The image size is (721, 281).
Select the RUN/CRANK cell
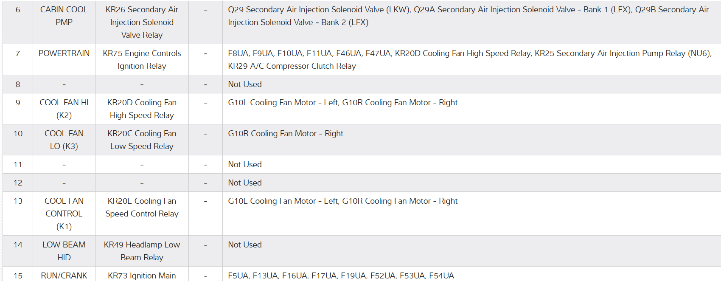64,275
